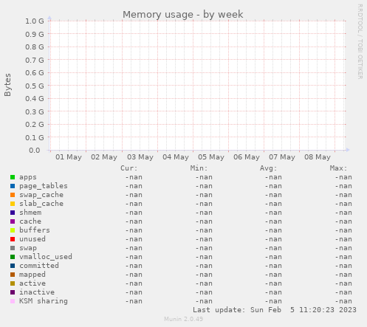Click the dark green vmalloc_used swatch
The height and width of the screenshot is (327, 367).
(13, 257)
